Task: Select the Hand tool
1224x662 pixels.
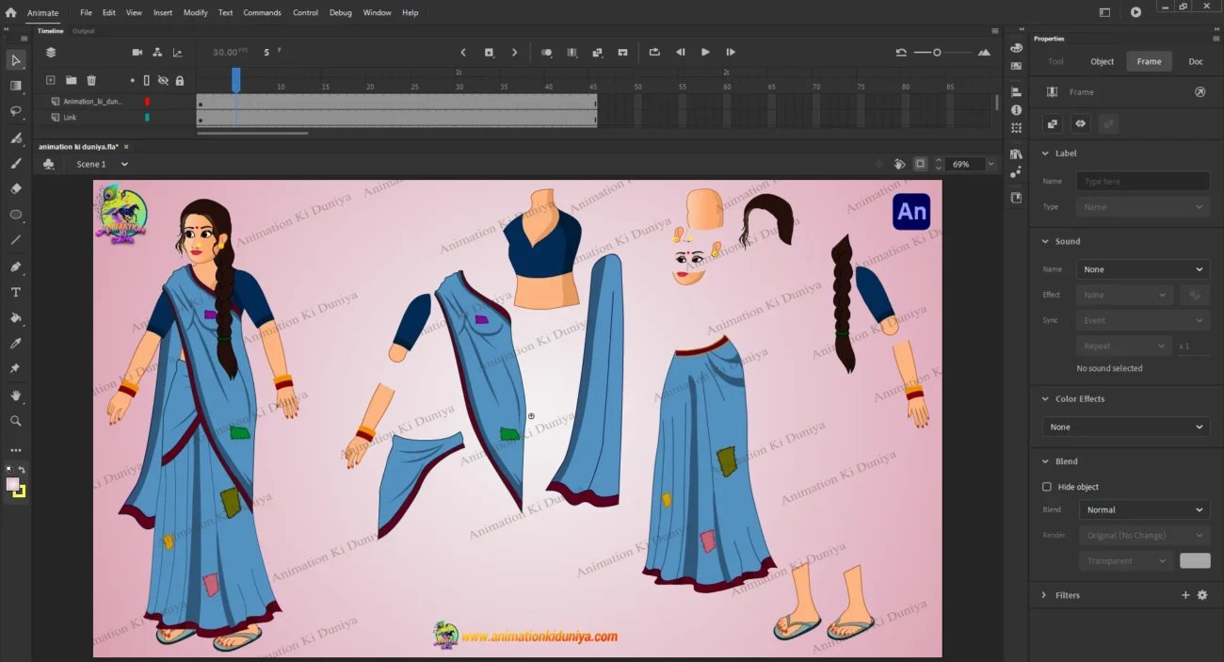Action: 16,396
